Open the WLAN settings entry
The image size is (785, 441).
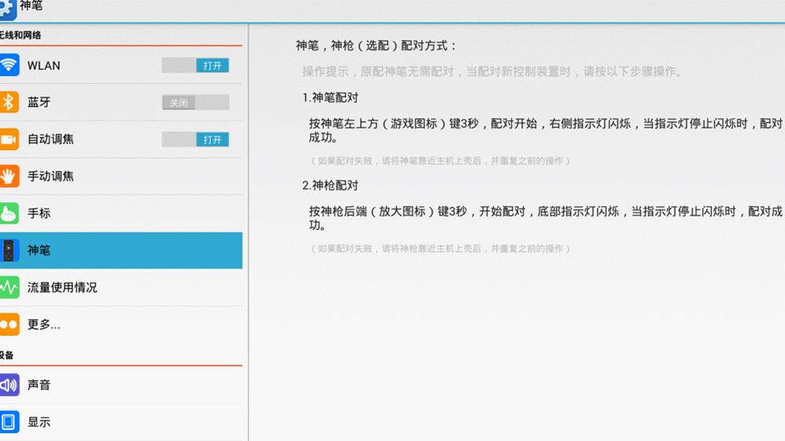tap(121, 65)
